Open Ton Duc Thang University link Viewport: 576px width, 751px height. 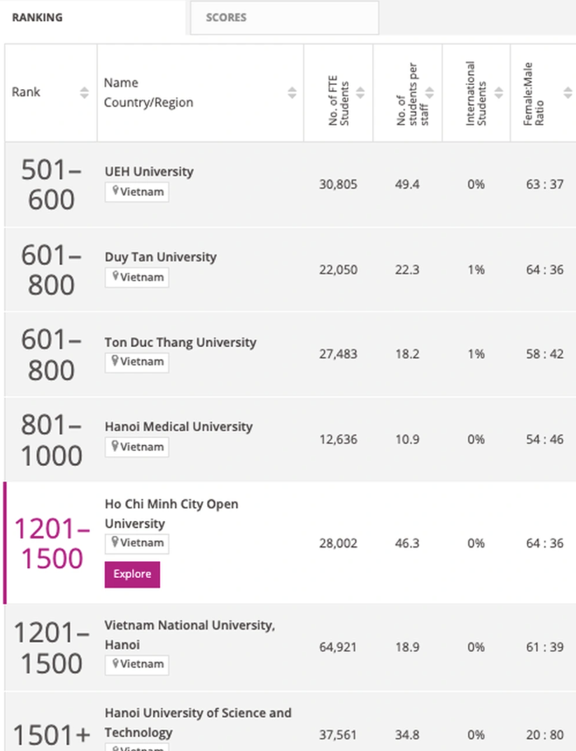(x=180, y=342)
